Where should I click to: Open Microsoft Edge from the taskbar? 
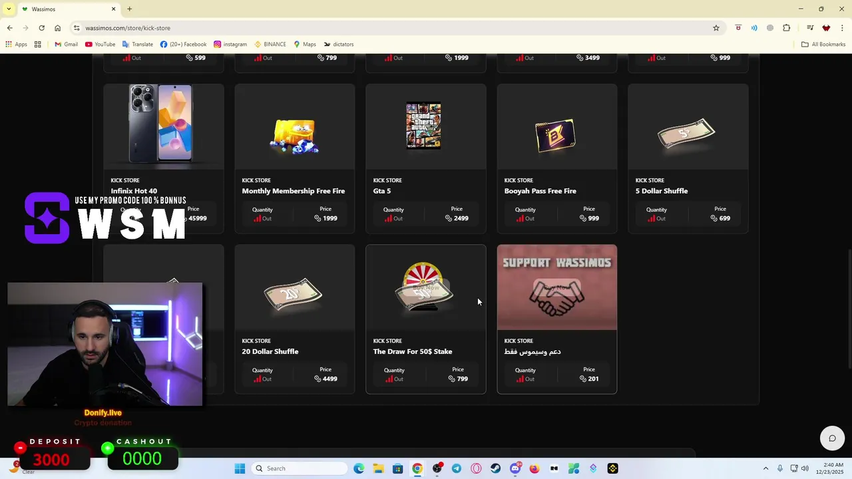(359, 468)
